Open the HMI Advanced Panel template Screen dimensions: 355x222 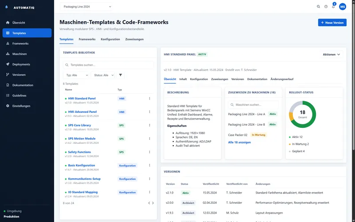point(83,112)
